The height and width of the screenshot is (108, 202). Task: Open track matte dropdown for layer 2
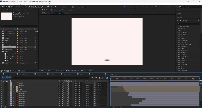tap(89, 85)
